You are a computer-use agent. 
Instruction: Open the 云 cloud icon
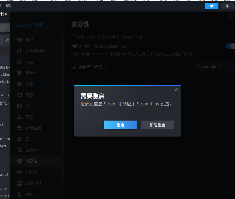[x=19, y=139]
